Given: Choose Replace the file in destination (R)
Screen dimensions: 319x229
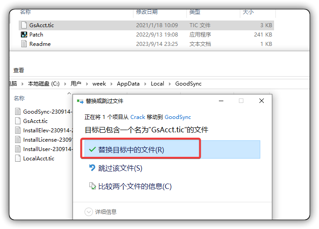Looking at the screenshot, I should [x=172, y=150].
